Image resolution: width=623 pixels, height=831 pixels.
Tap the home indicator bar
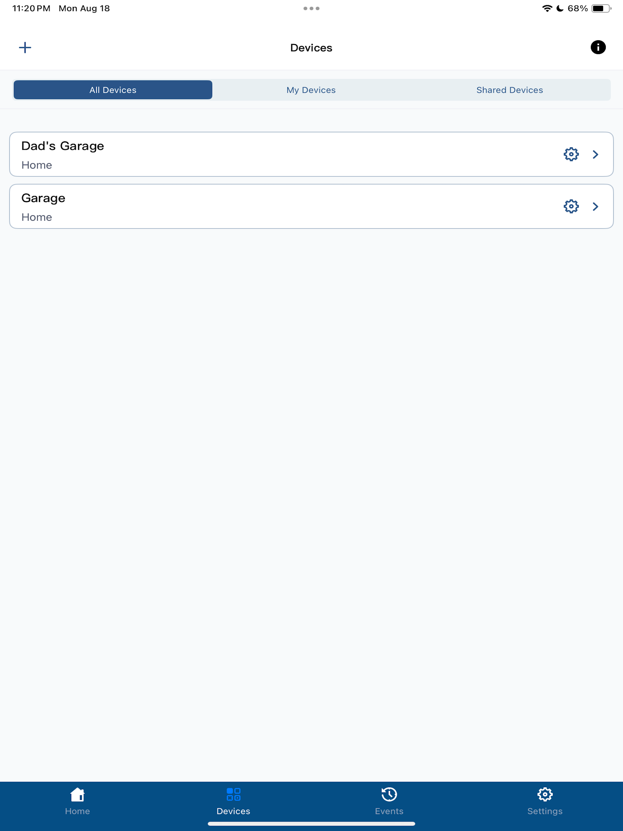[x=311, y=824]
